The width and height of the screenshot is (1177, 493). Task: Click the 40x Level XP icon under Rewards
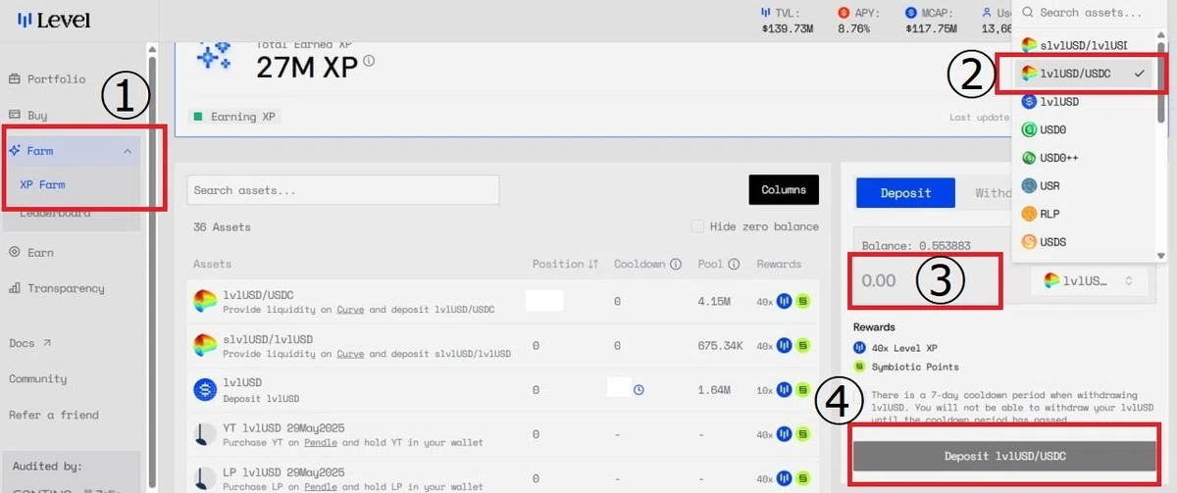860,347
